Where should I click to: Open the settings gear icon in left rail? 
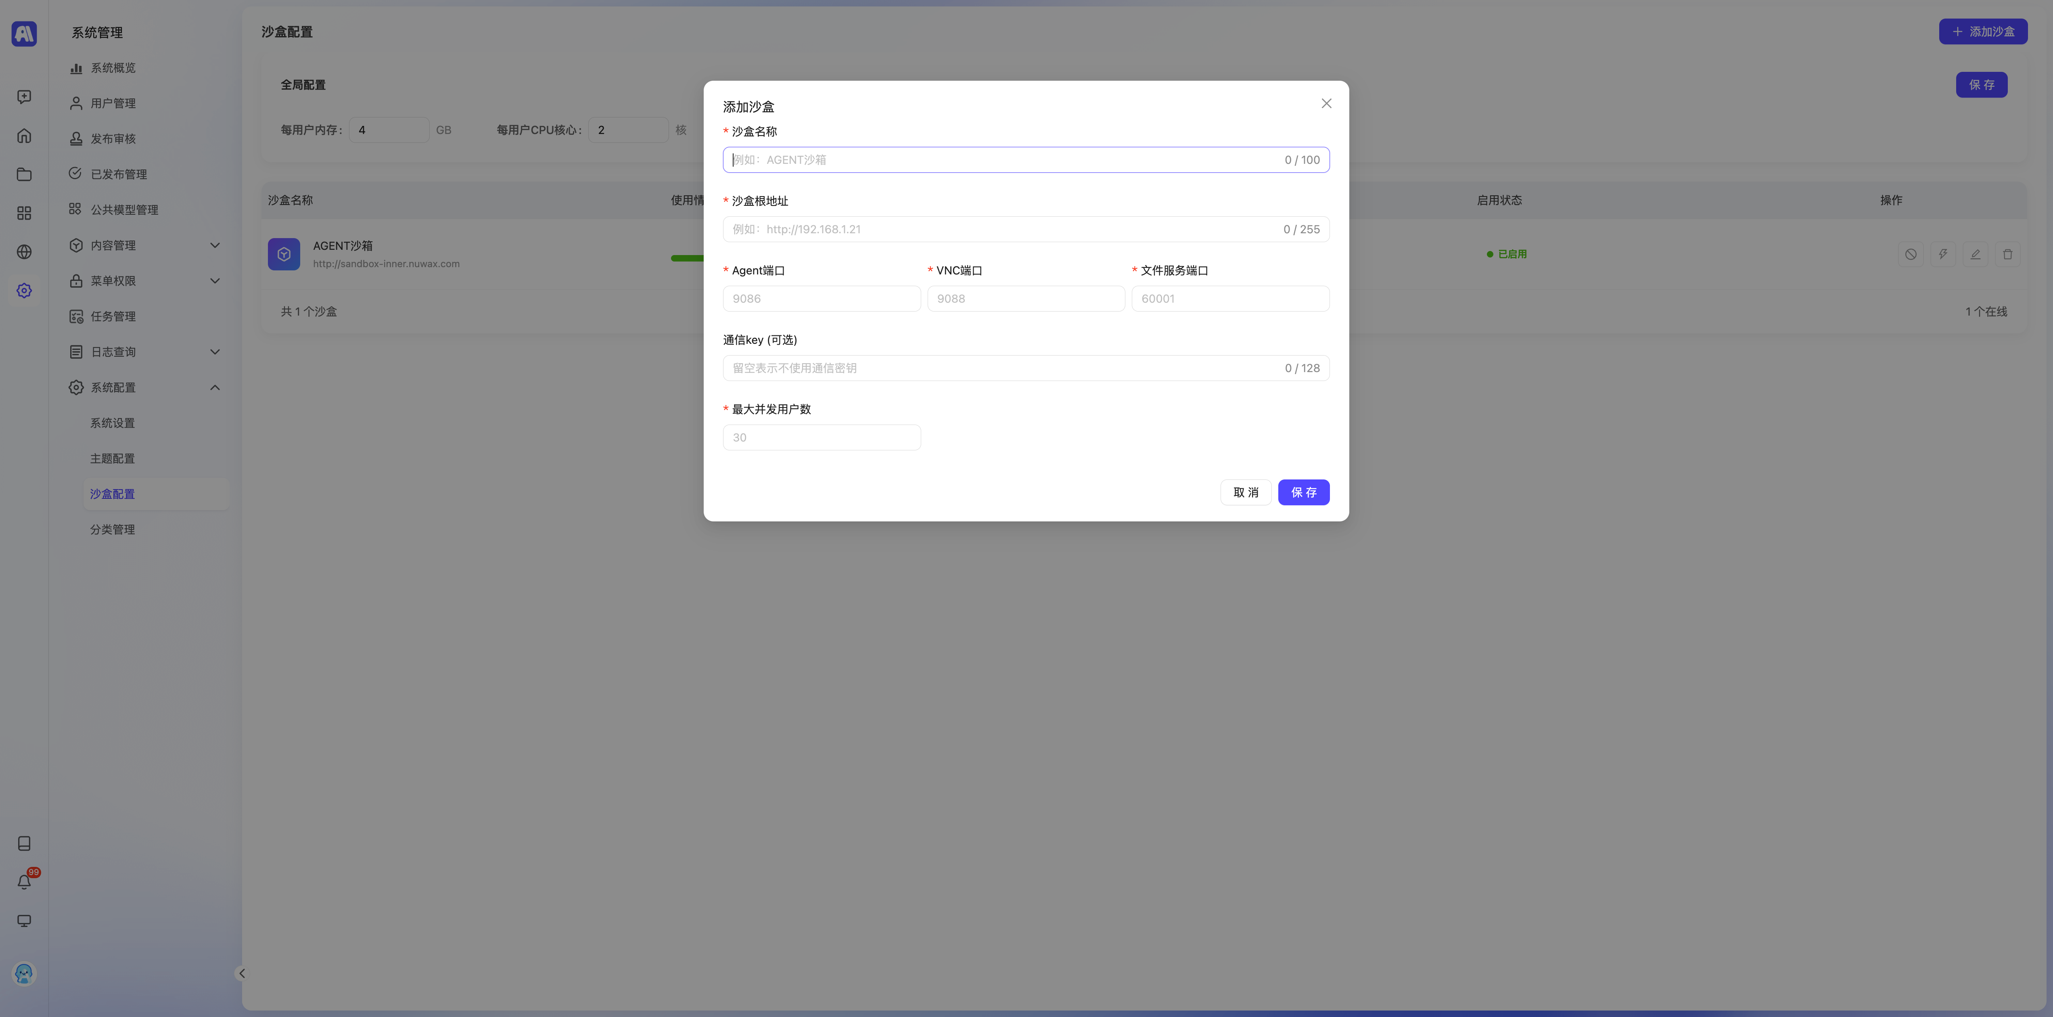(24, 291)
